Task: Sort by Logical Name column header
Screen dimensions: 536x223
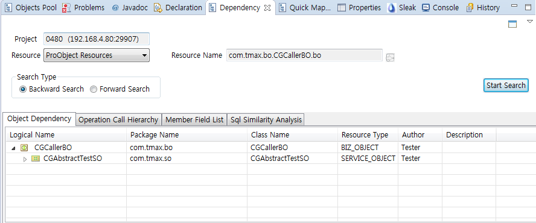Action: [x=66, y=135]
